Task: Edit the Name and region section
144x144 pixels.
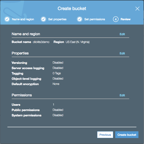Action: 122,34
